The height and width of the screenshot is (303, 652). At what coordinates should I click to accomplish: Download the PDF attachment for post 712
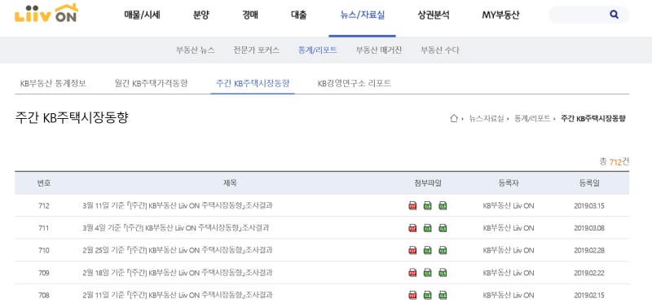412,206
